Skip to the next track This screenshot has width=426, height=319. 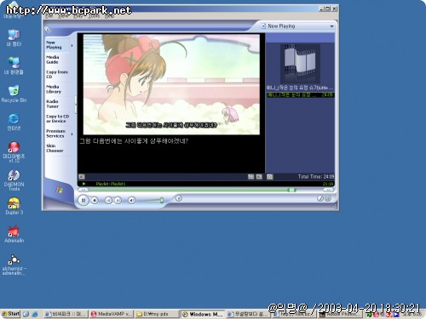click(118, 201)
